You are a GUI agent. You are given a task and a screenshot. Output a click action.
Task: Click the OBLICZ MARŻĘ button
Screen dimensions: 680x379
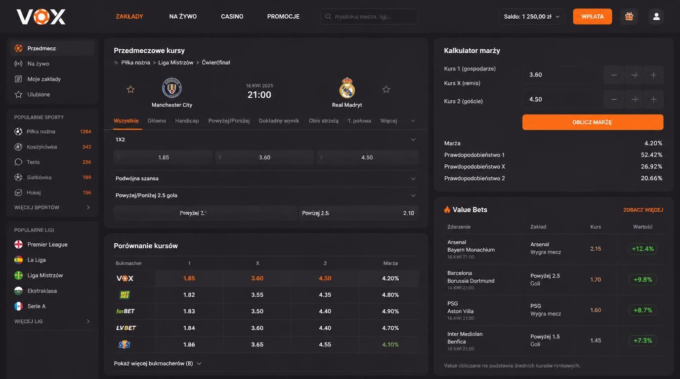[x=593, y=122]
